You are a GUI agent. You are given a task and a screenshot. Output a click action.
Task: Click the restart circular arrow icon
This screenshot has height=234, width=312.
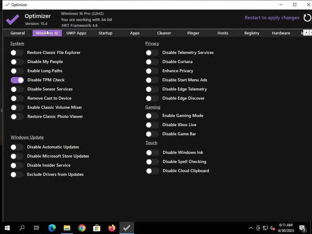point(307,18)
